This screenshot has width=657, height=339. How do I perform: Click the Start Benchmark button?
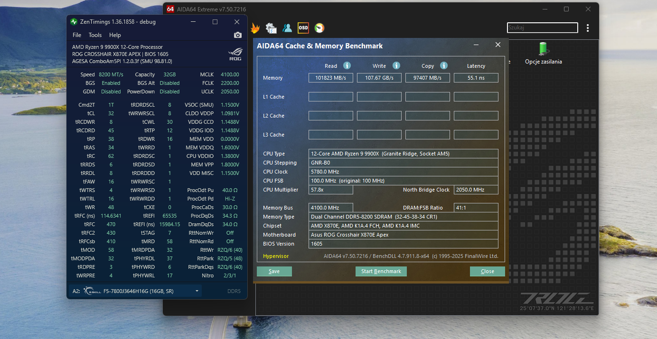click(381, 271)
